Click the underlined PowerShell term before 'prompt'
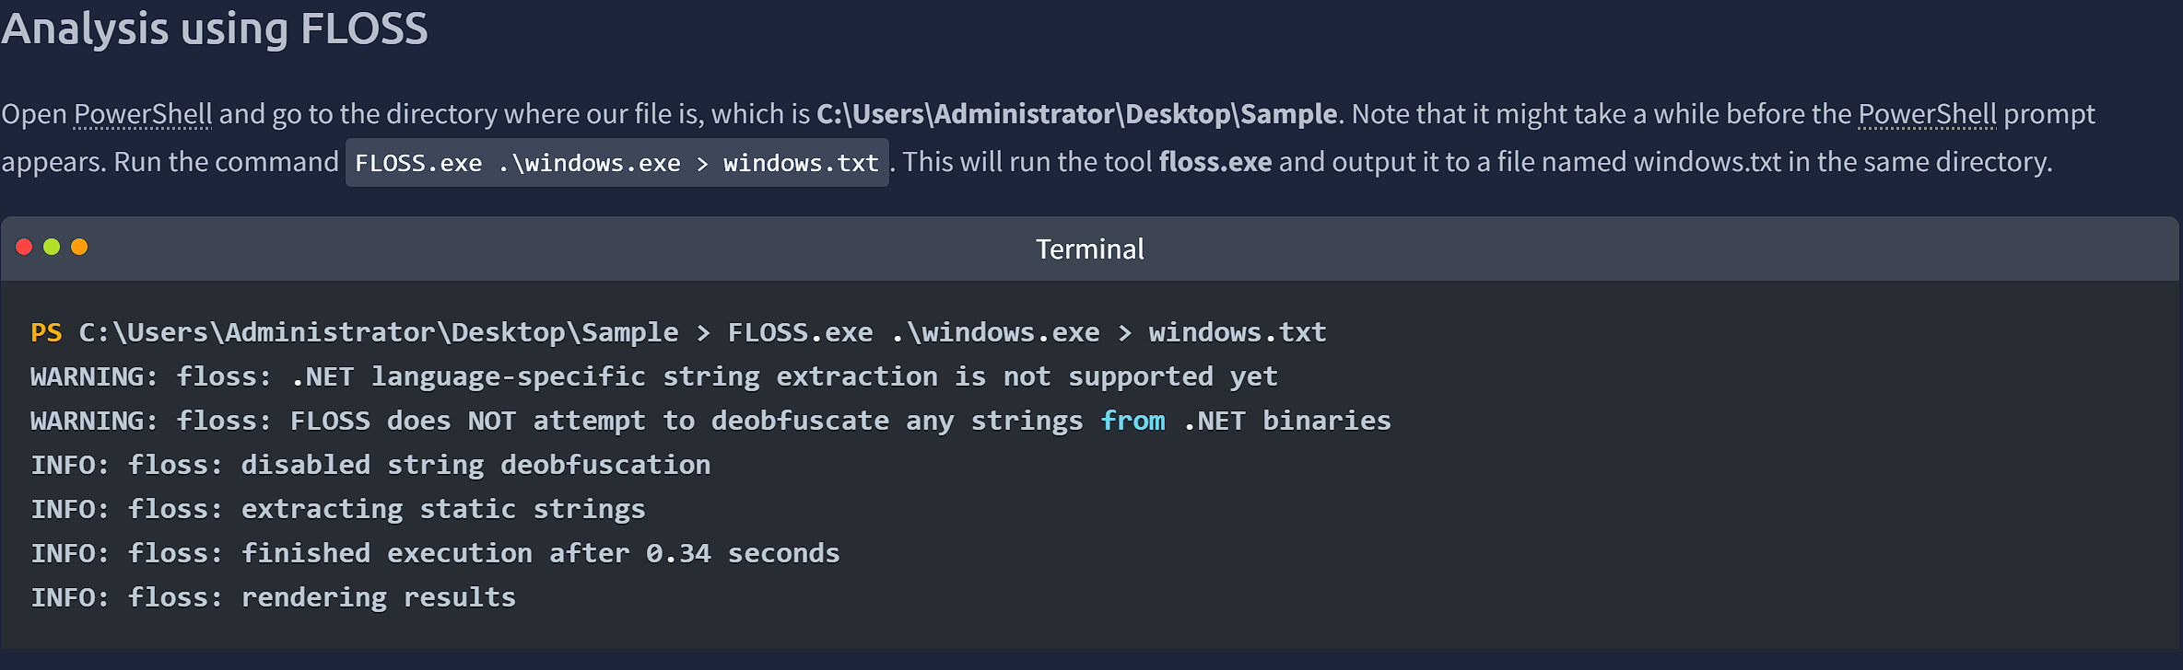This screenshot has width=2183, height=670. tap(1928, 114)
